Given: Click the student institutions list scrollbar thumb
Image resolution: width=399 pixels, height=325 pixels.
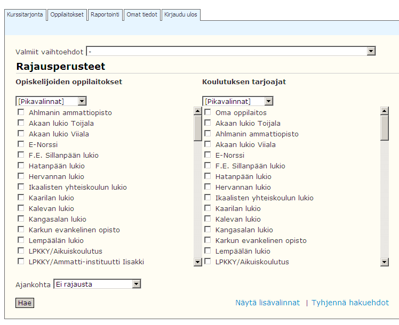Looking at the screenshot, I should tap(198, 128).
